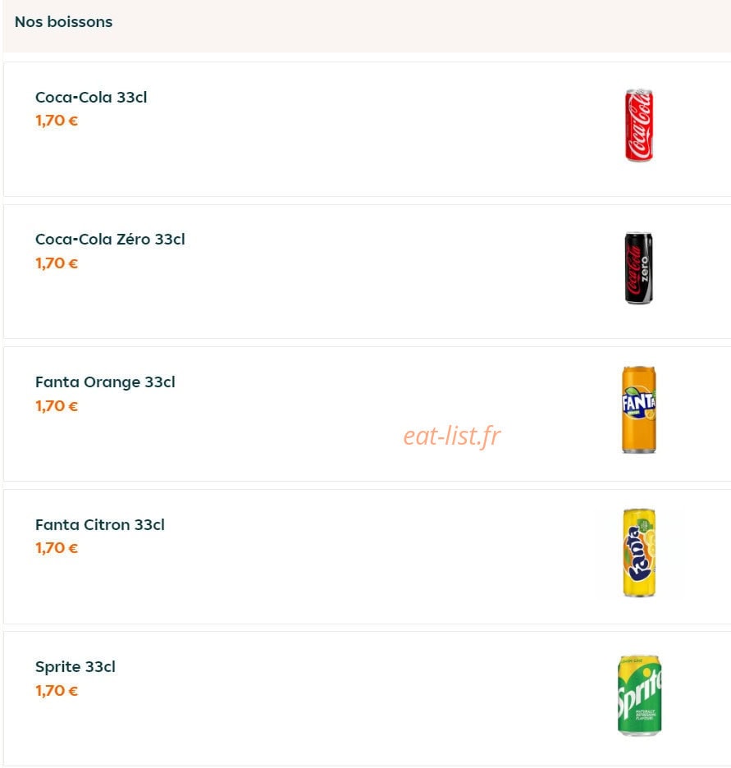
Task: Select the Coca-Cola Zéro 33cl item title
Action: pos(110,240)
